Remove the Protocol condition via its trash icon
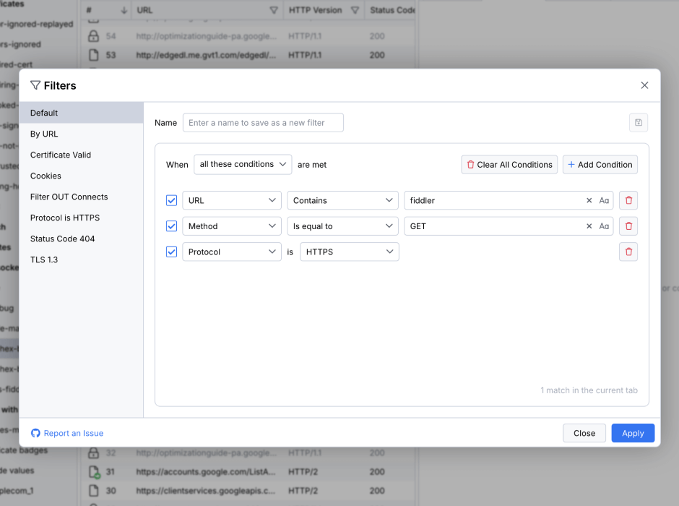Screen dimensions: 679x506 [628, 252]
